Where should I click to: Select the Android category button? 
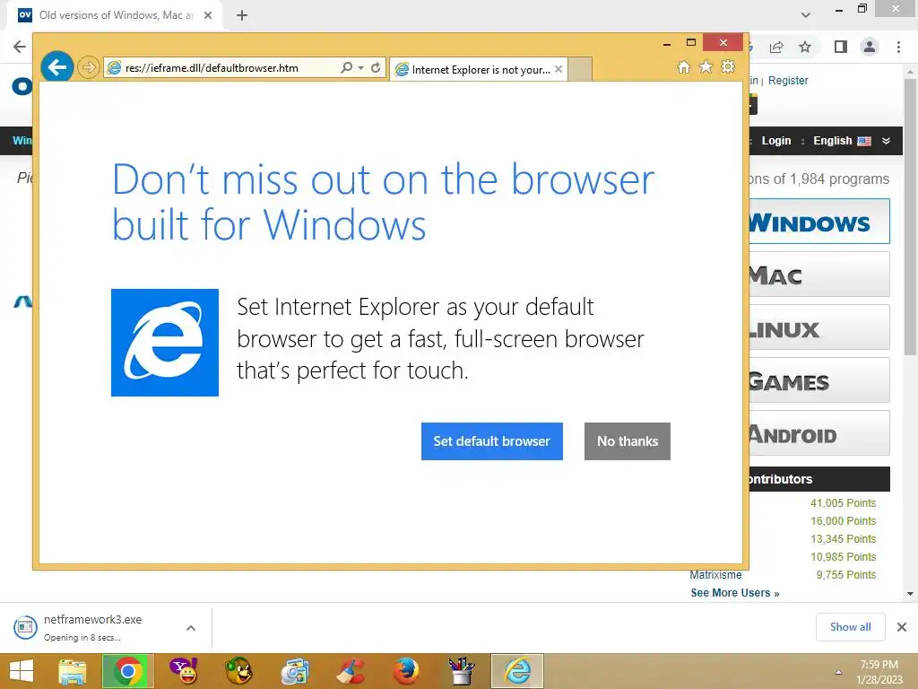[x=819, y=433]
